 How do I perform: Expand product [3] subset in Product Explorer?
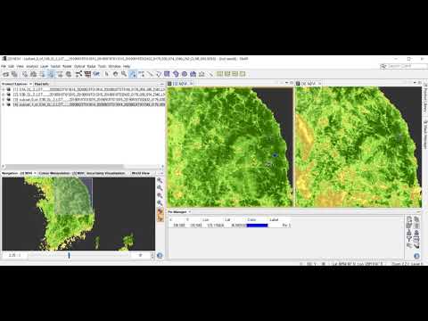tap(4, 100)
